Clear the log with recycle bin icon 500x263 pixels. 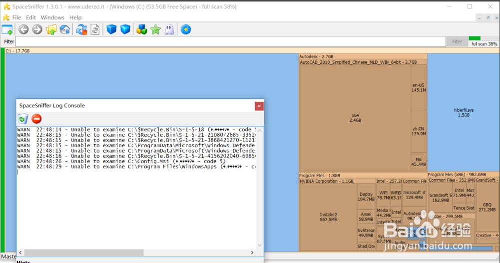tap(22, 119)
